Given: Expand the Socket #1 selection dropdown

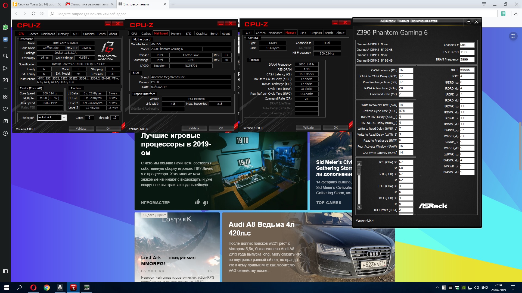Looking at the screenshot, I should point(64,117).
